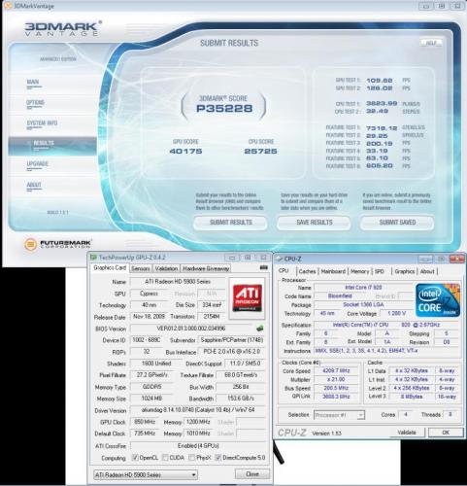Select the CPU tab in CPU-Z
The image size is (467, 486).
tap(284, 271)
